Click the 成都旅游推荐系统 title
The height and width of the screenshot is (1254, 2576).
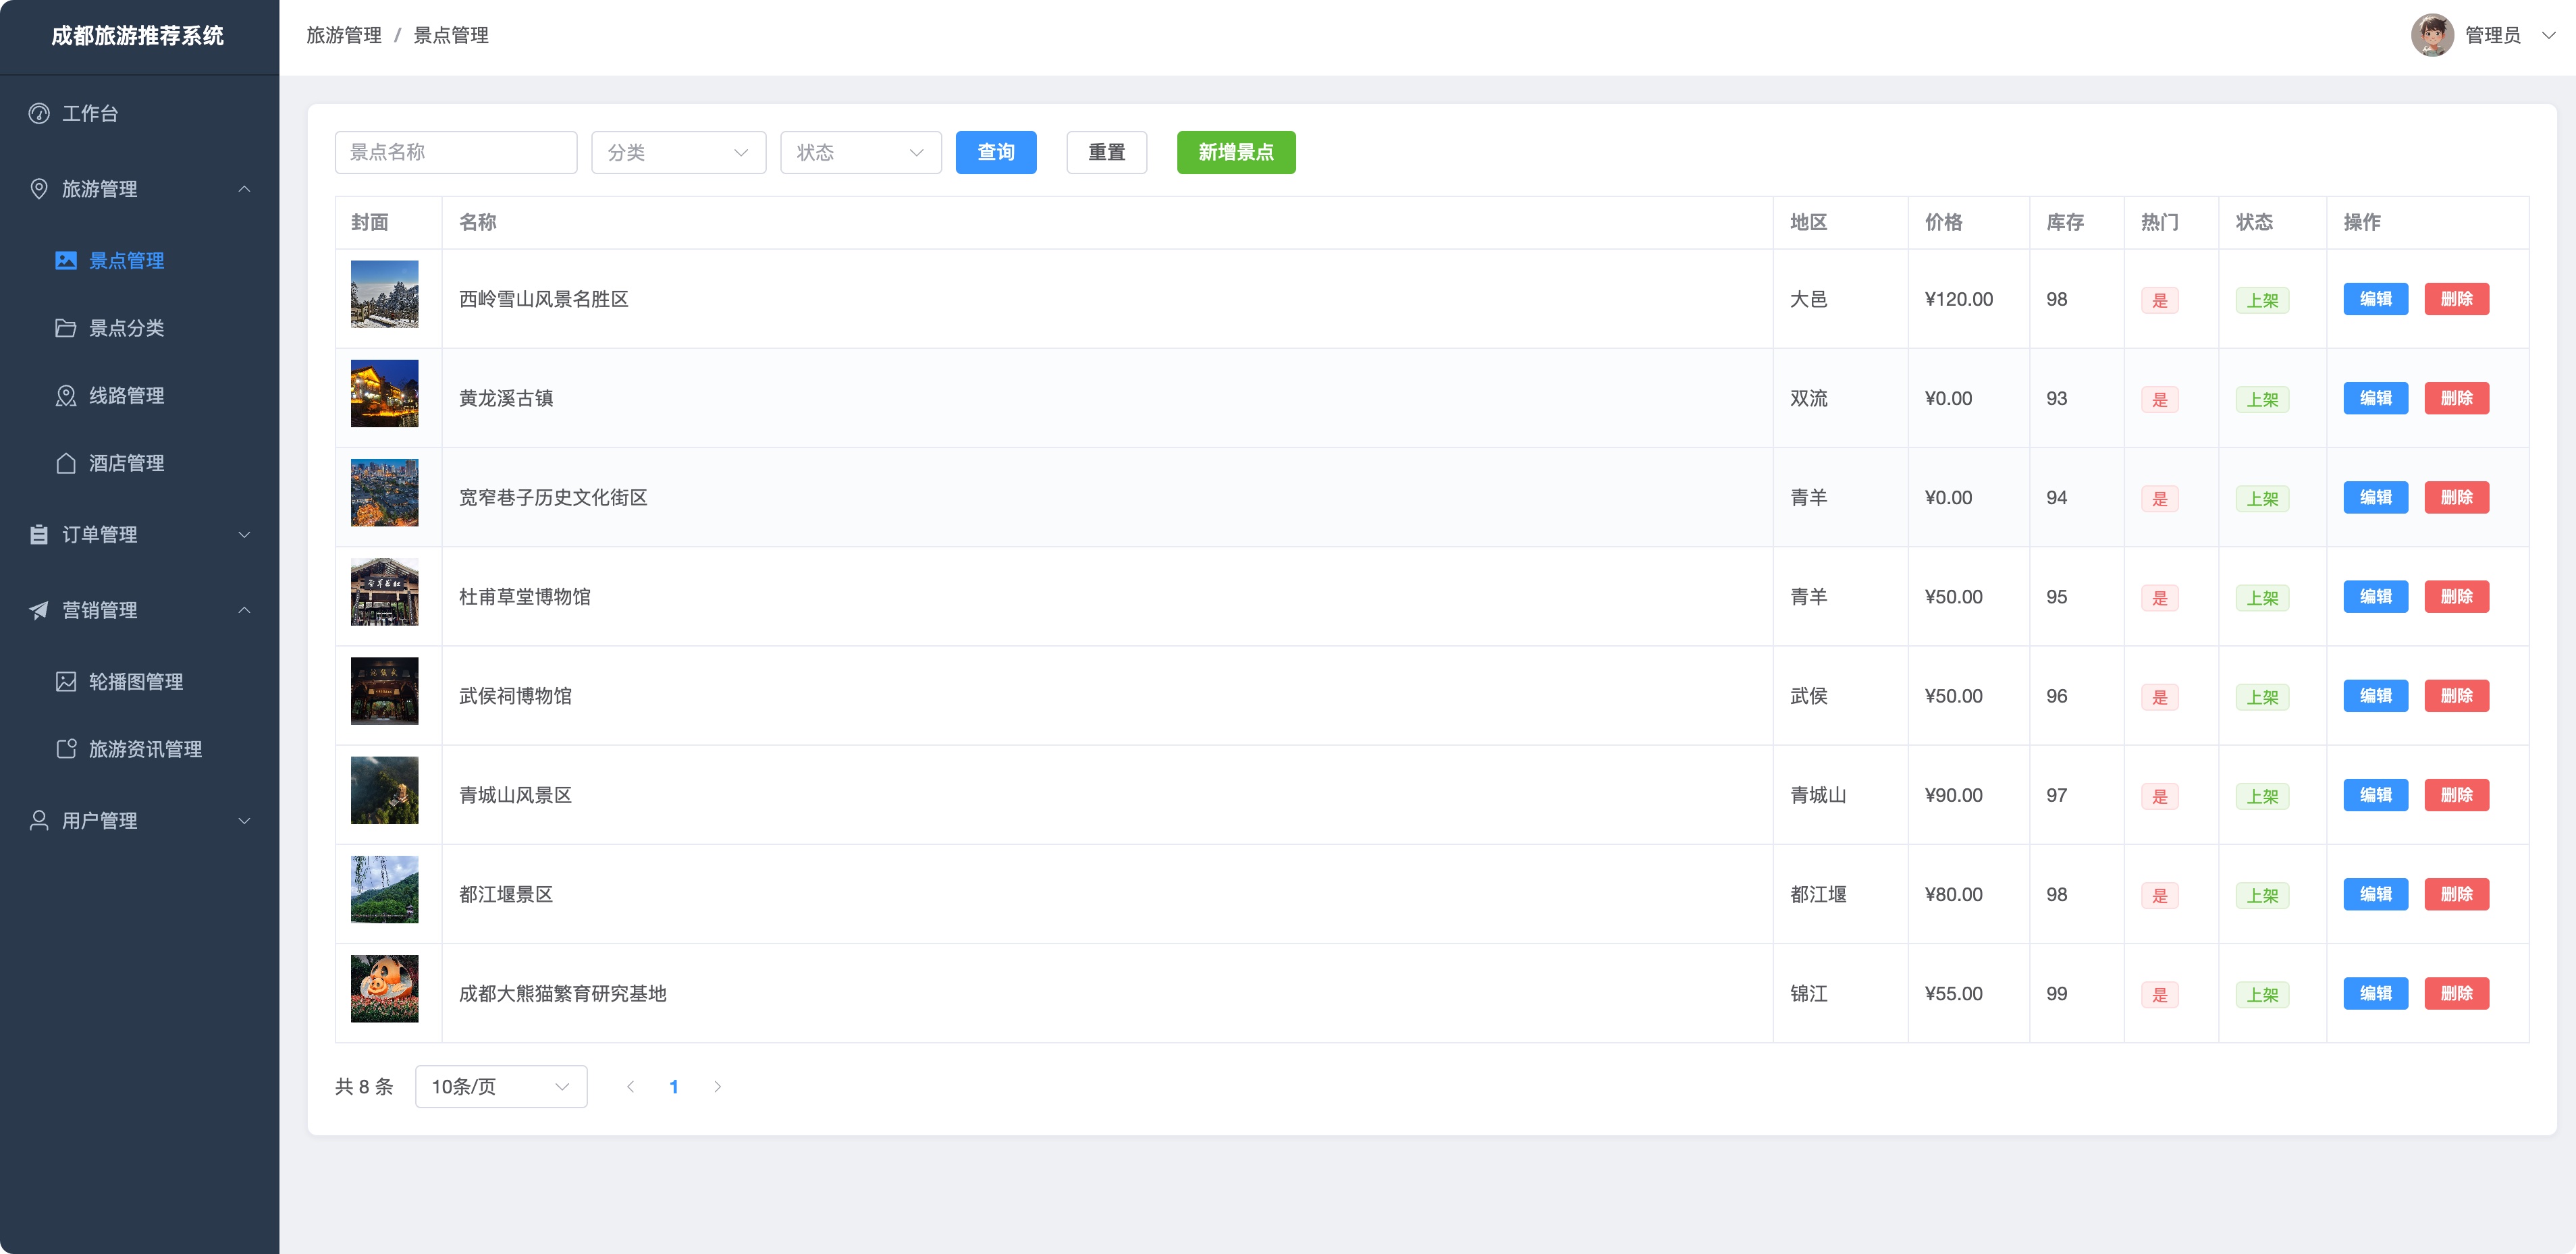point(138,36)
